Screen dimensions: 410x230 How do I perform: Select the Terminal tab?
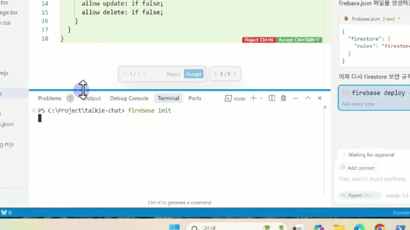point(168,98)
